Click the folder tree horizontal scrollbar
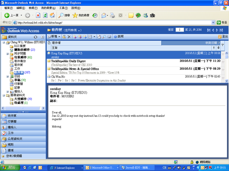Screen dimensions: 229x171 click(23, 108)
